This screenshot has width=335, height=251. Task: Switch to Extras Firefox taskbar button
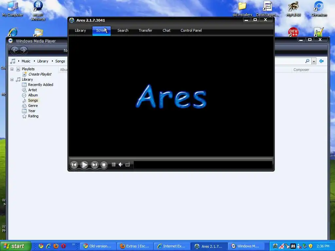click(x=135, y=246)
